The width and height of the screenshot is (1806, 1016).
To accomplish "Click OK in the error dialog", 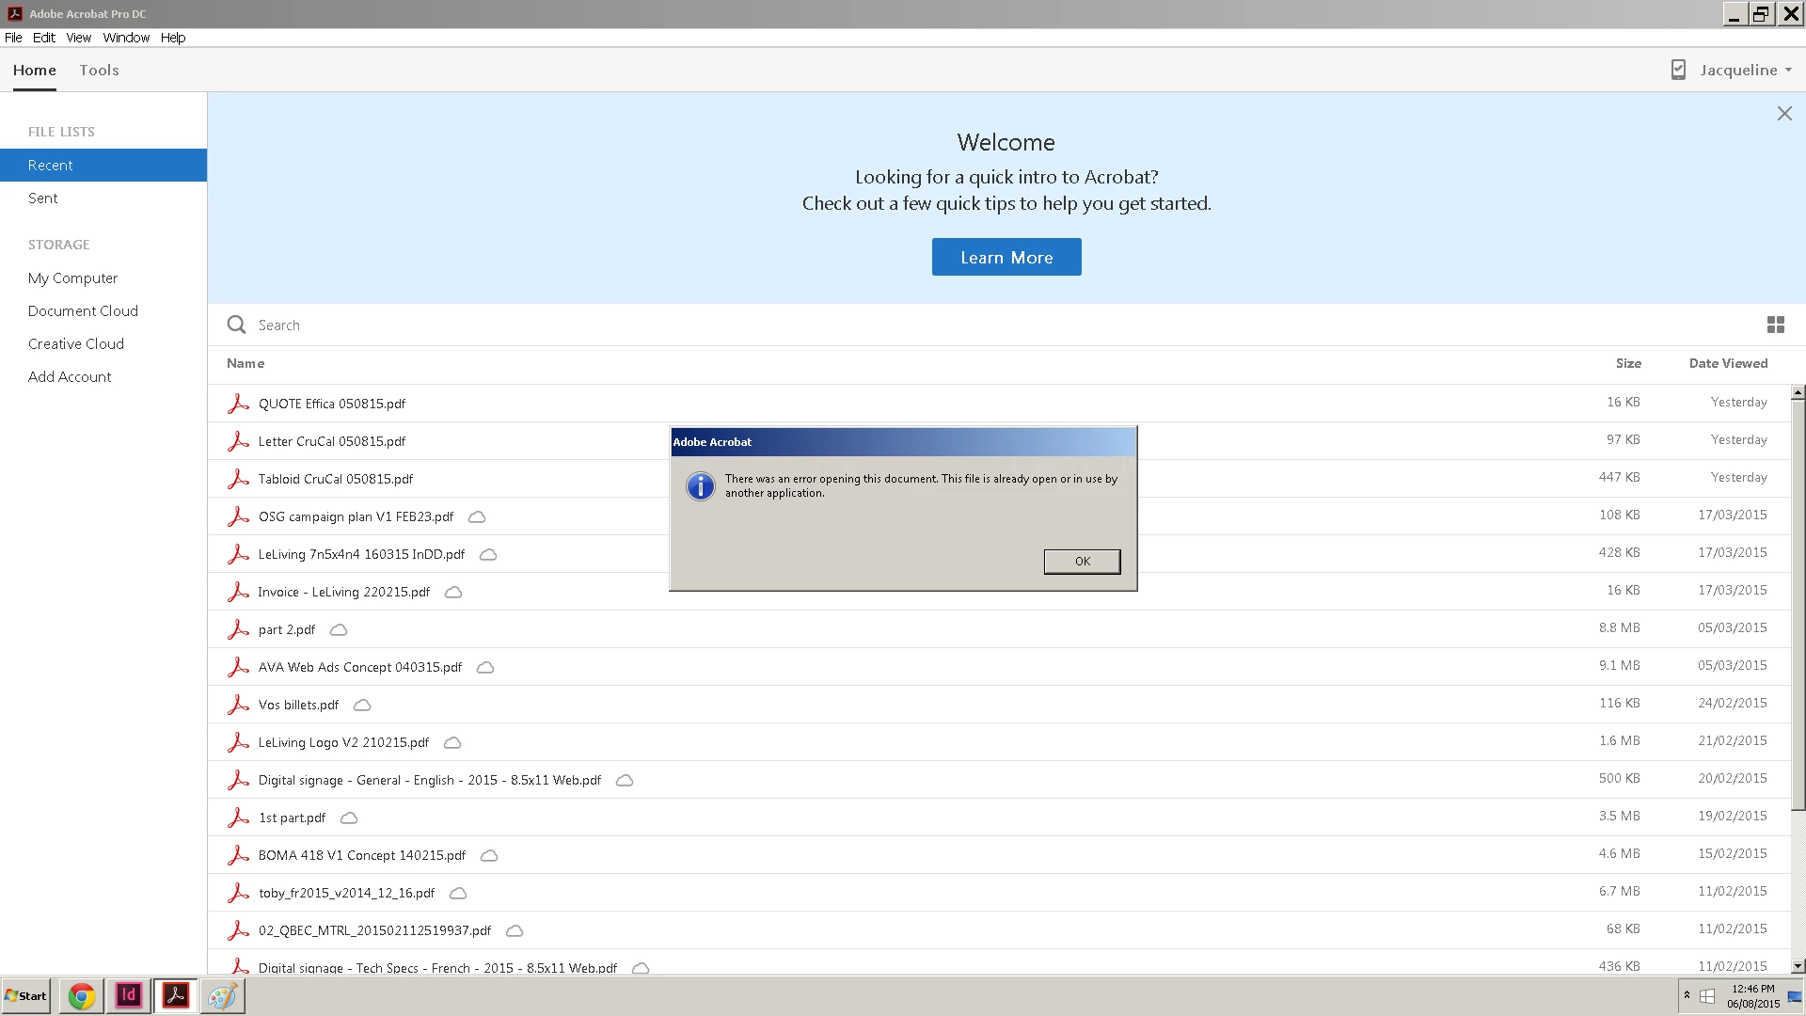I will tap(1082, 562).
